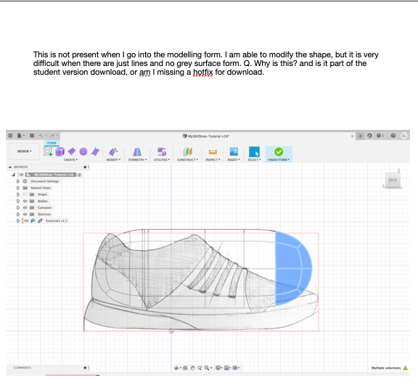Click the Construct plane icon
The image size is (418, 386).
click(188, 152)
